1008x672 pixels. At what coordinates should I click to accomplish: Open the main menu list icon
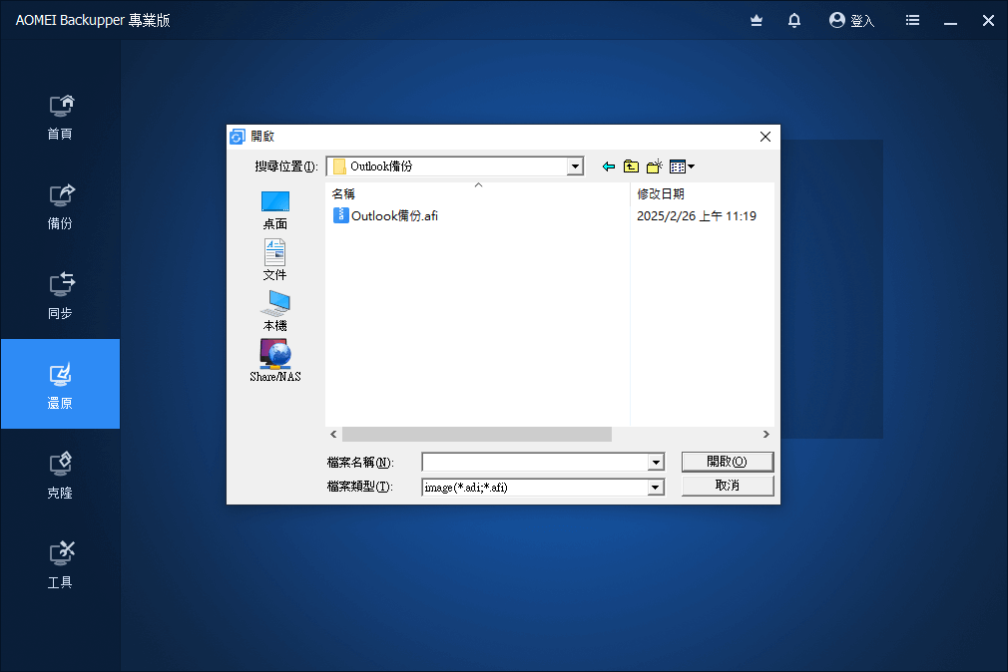912,21
